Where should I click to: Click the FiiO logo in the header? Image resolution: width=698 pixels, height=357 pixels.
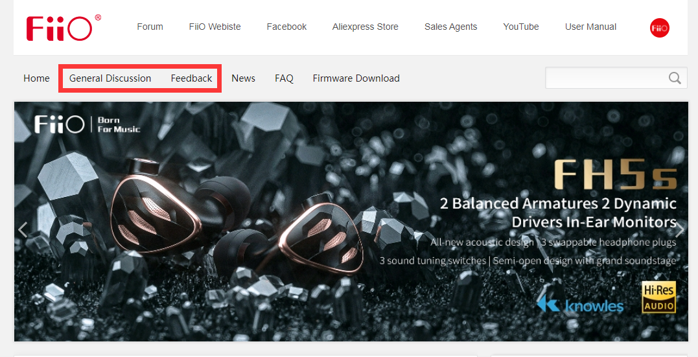[x=64, y=28]
